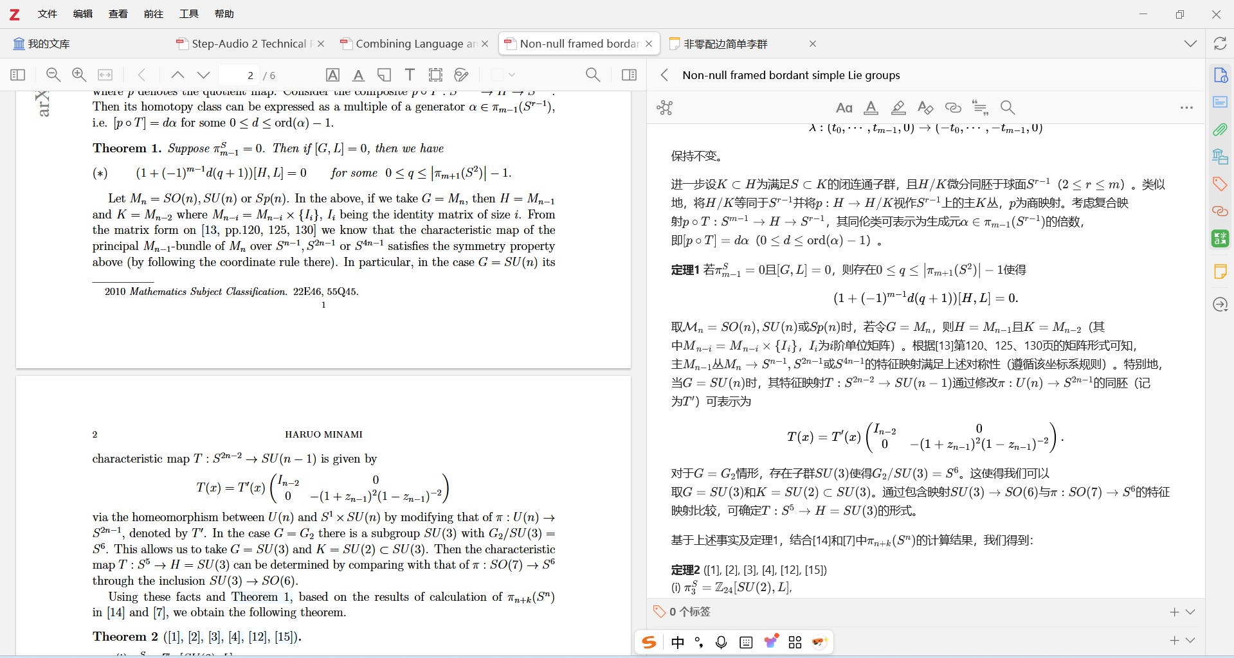Image resolution: width=1234 pixels, height=658 pixels.
Task: Select the area selection tool
Action: point(435,75)
